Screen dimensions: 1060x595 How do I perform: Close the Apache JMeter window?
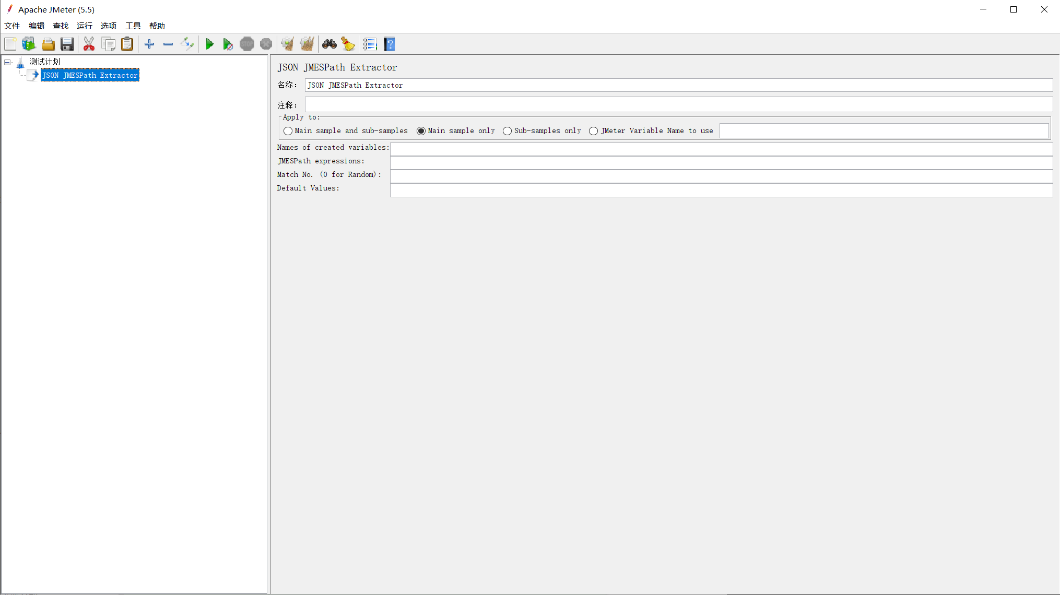(1044, 9)
